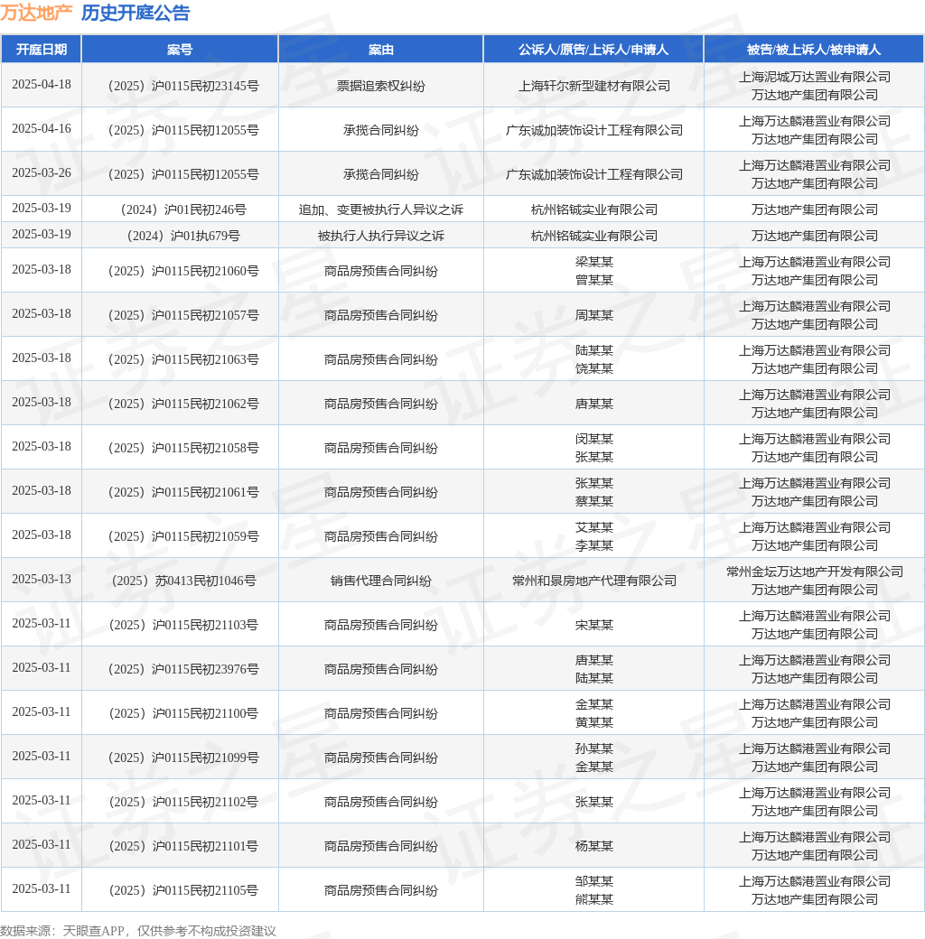Click case number (2024)沪01执679号
Image resolution: width=925 pixels, height=939 pixels.
coord(183,236)
